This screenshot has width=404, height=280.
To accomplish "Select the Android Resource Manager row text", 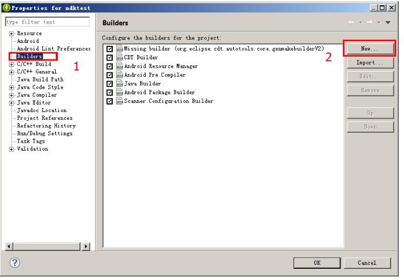I will 161,66.
